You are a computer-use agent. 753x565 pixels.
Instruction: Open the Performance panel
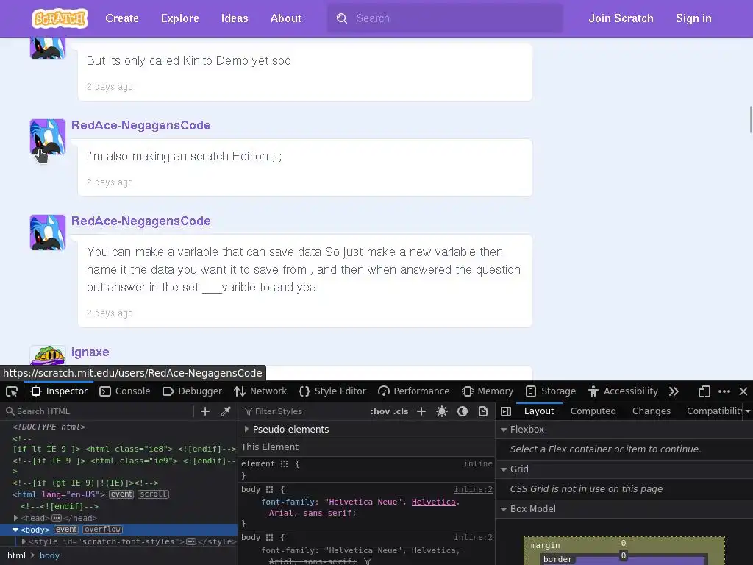click(413, 391)
